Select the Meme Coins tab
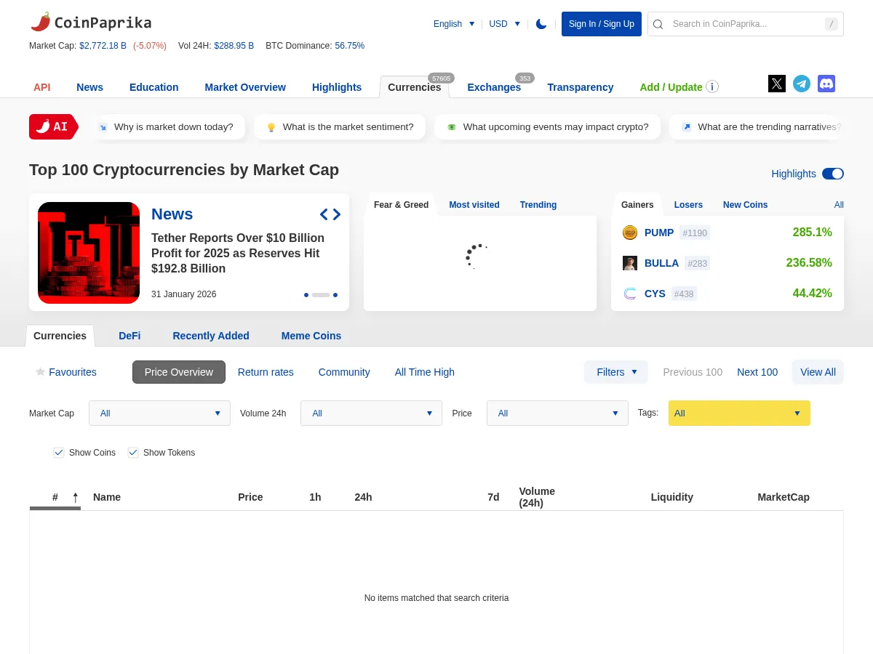Viewport: 873px width, 654px height. click(311, 336)
